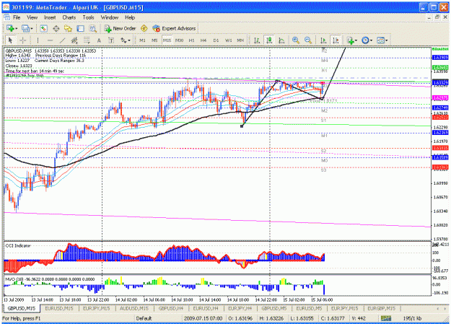Viewport: 451px width, 324px height.
Task: Click the trendline anchor square on chart
Action: 242,126
